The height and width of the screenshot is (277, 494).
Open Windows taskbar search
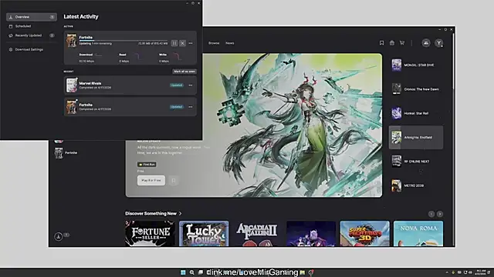click(x=192, y=272)
